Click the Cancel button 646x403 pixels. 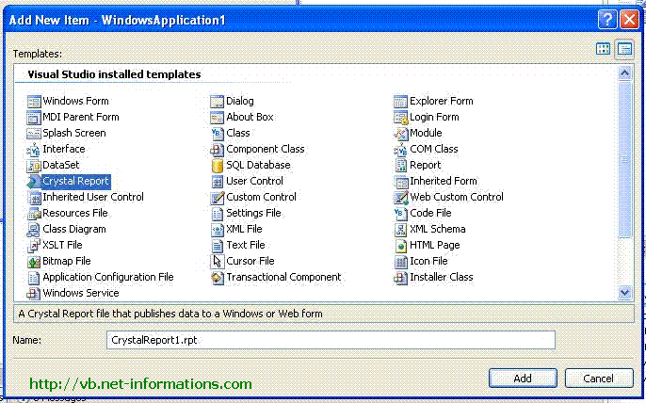[x=599, y=379]
